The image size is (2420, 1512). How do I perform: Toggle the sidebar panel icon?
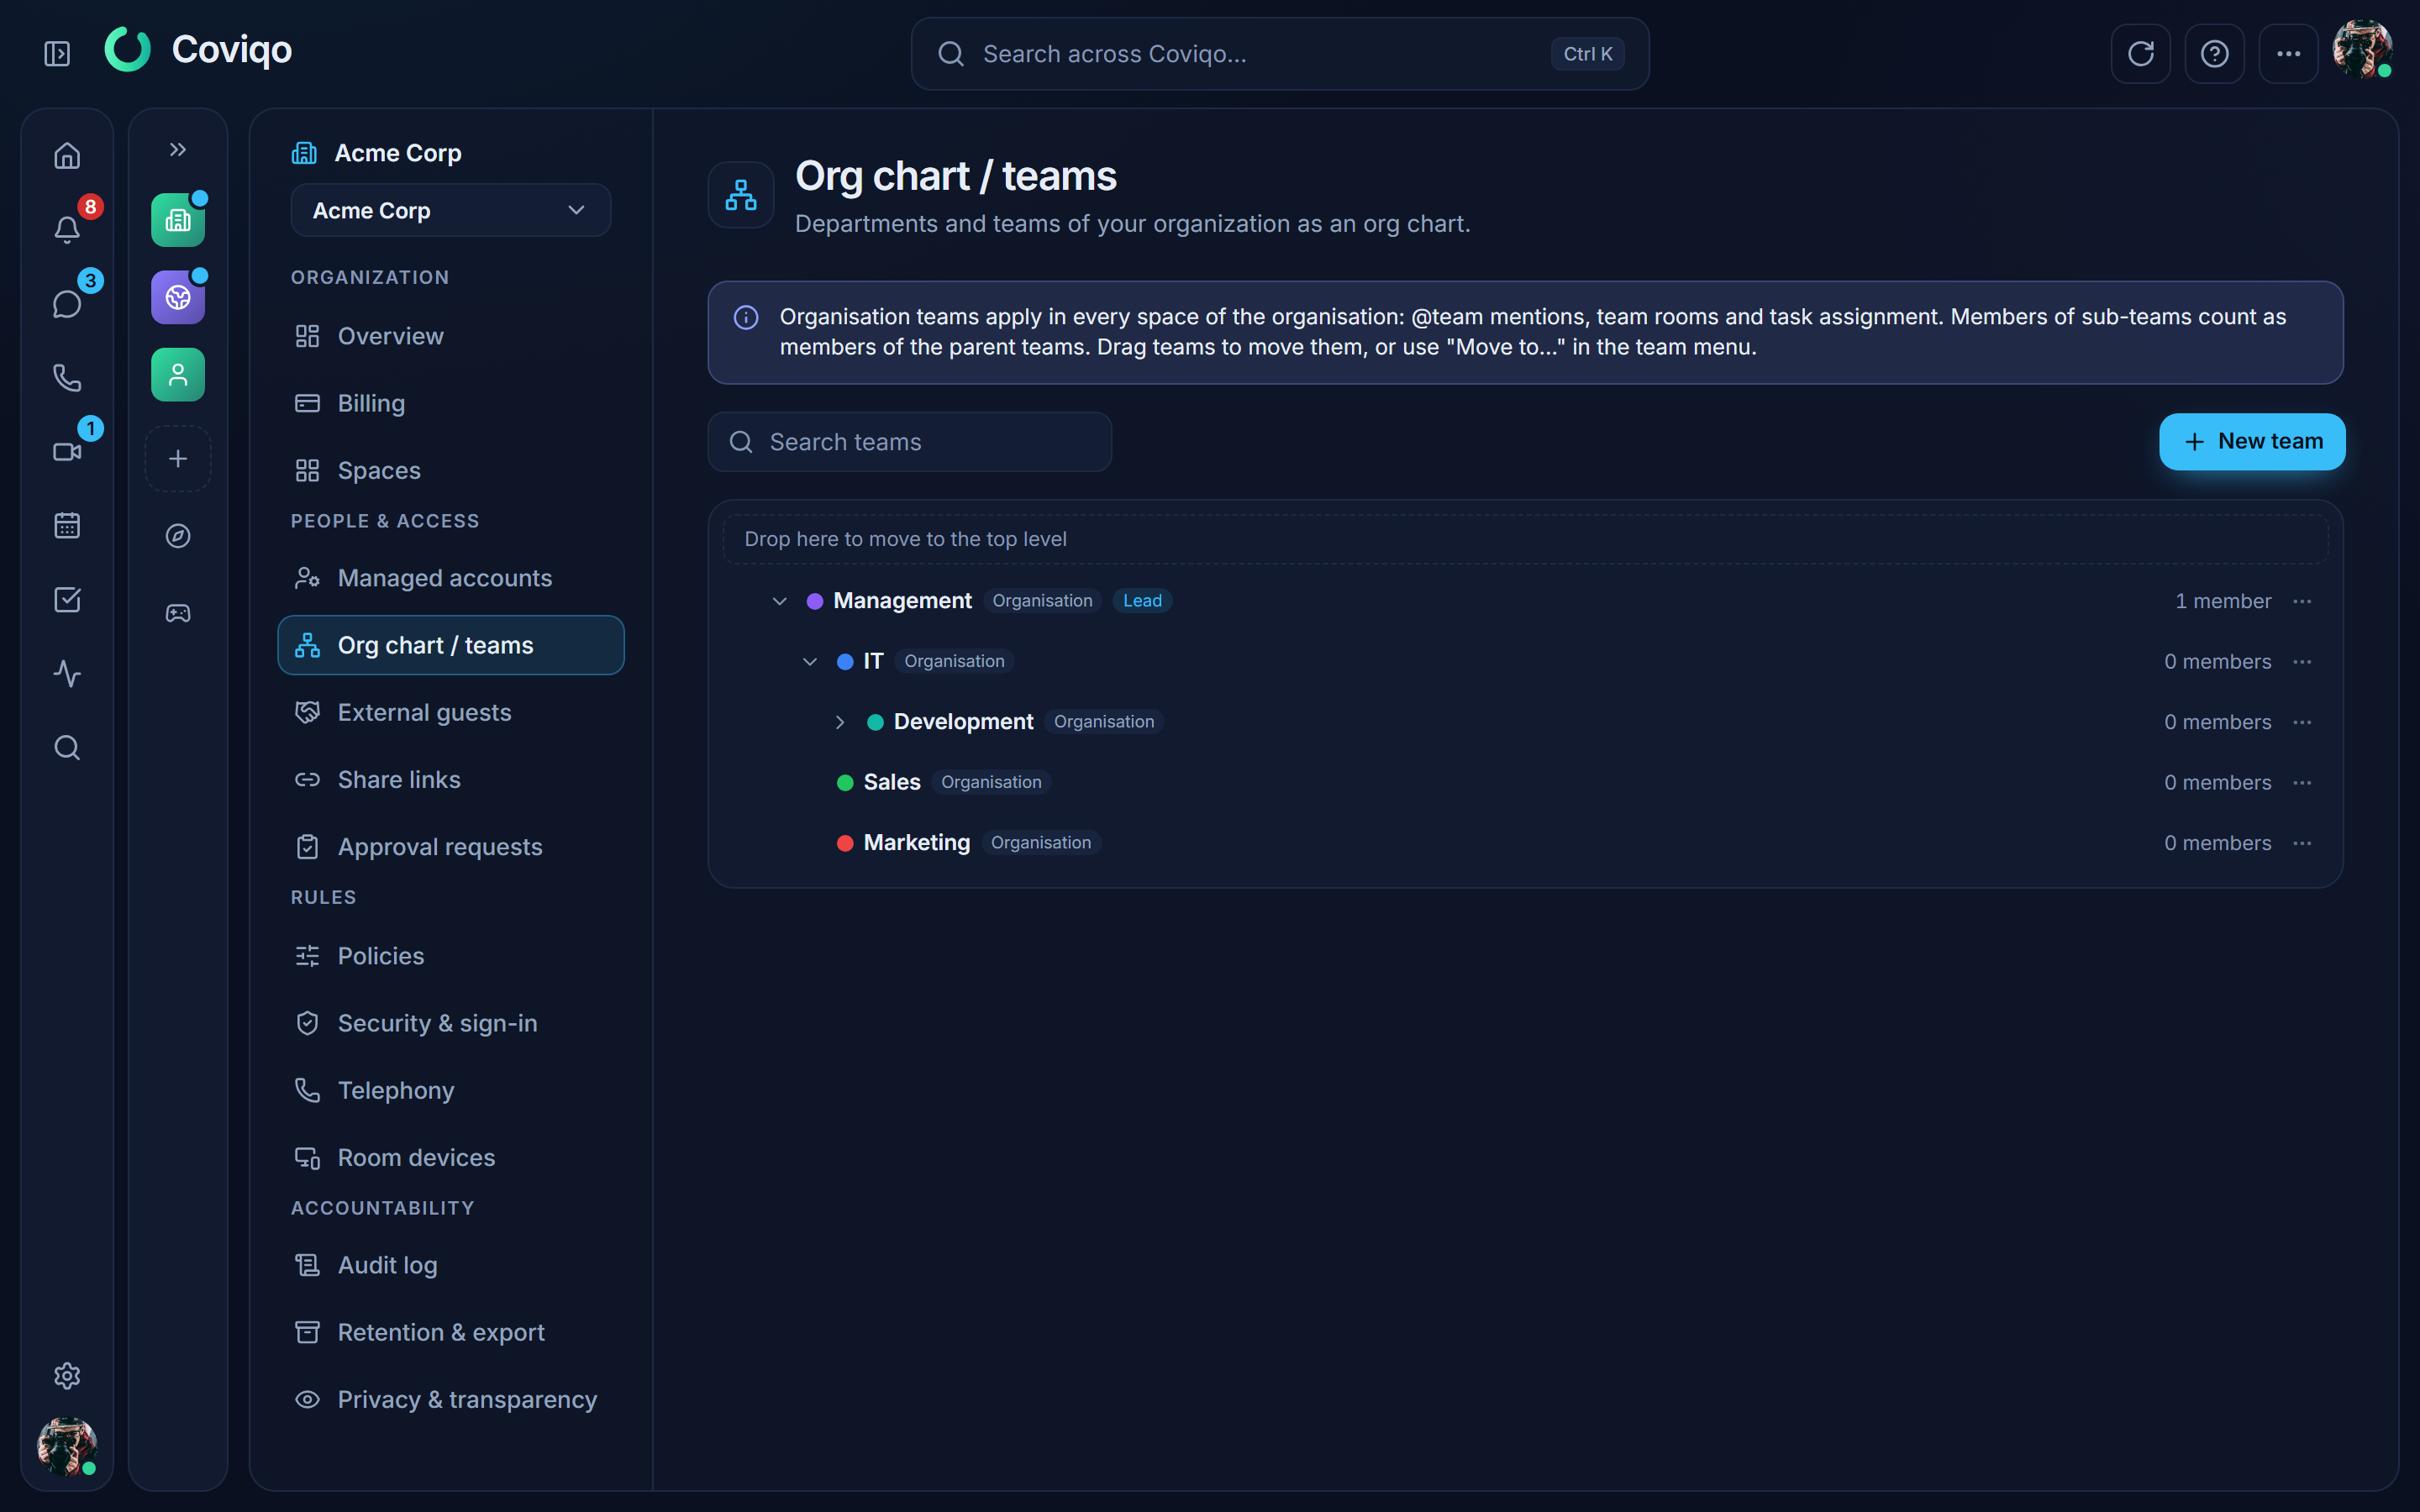[57, 53]
